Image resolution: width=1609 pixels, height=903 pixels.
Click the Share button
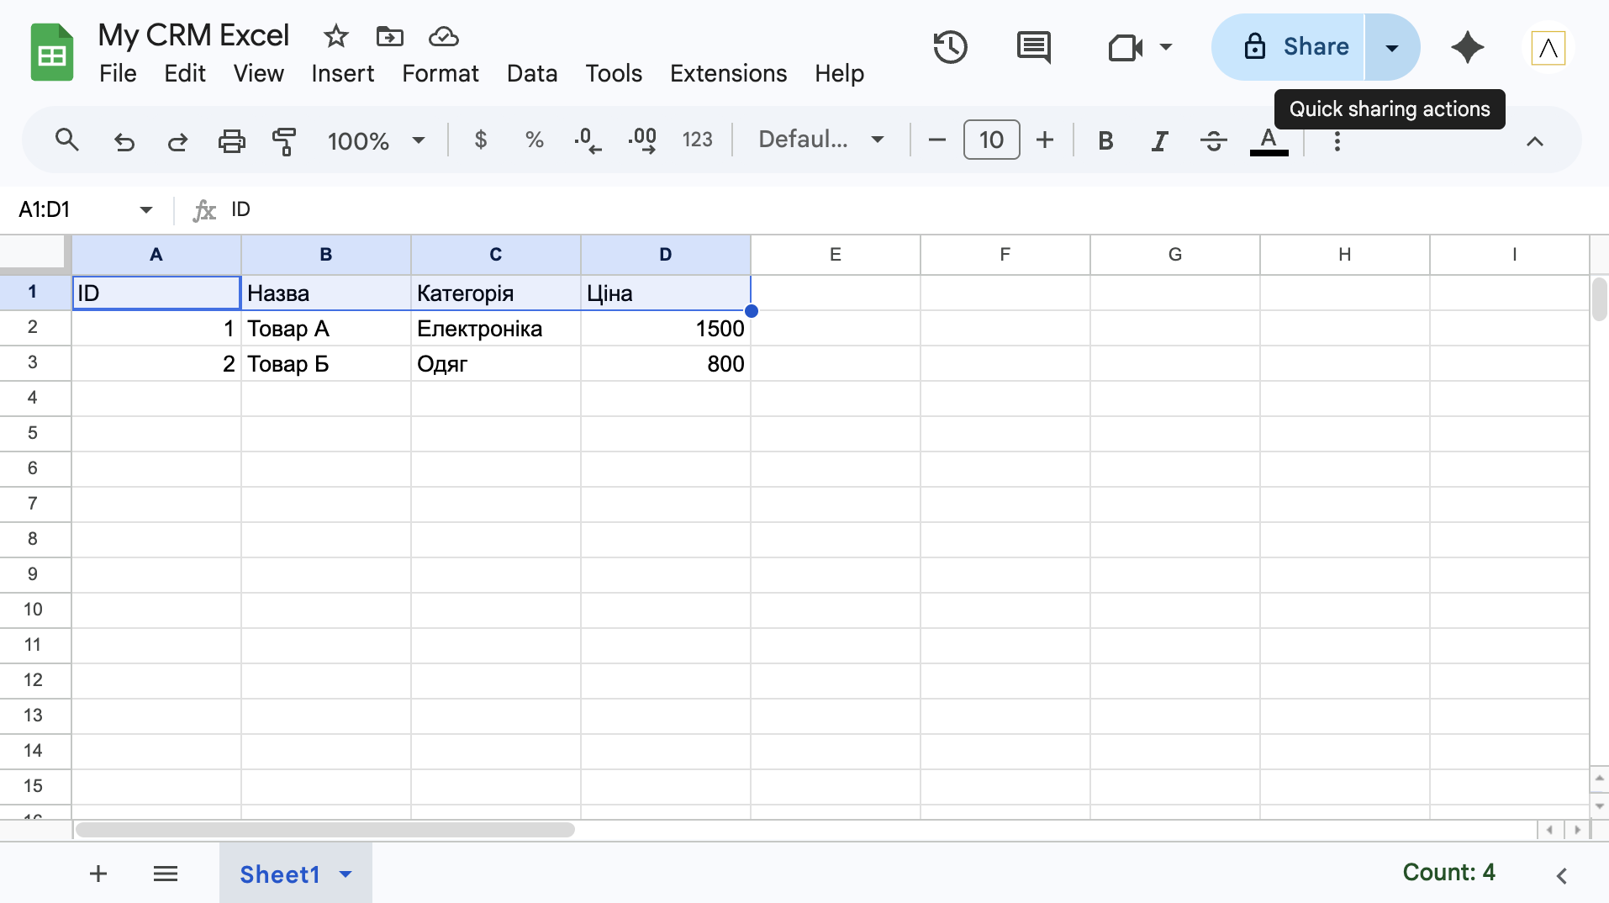point(1288,47)
